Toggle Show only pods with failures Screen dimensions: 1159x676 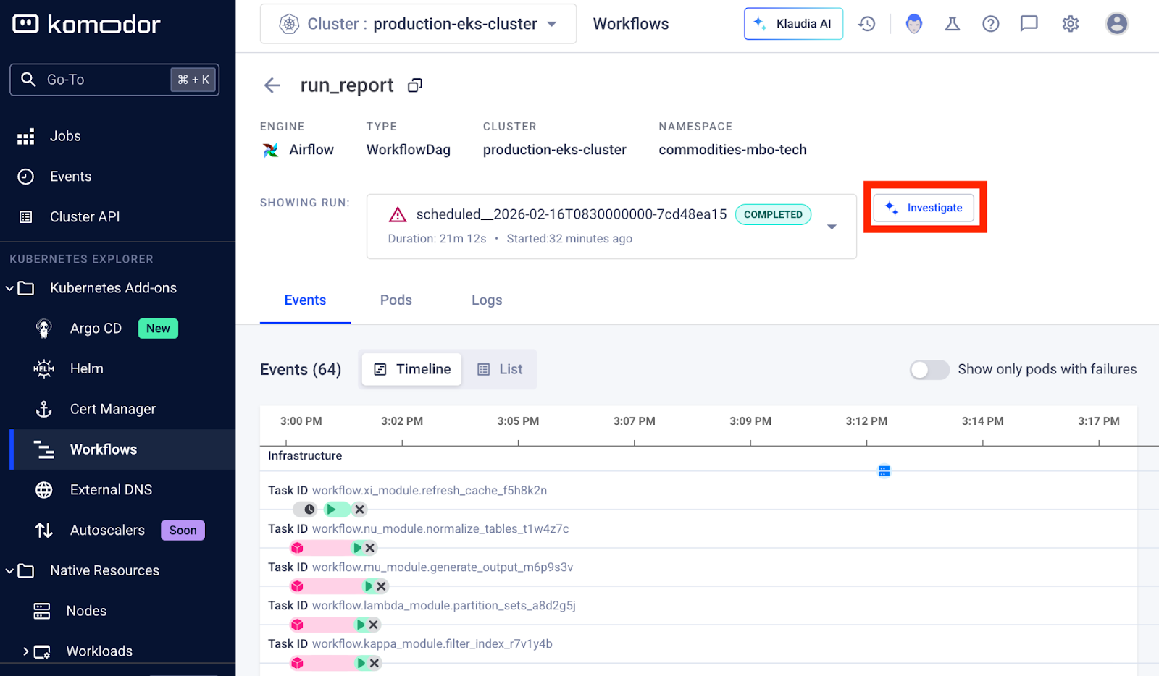pos(929,370)
